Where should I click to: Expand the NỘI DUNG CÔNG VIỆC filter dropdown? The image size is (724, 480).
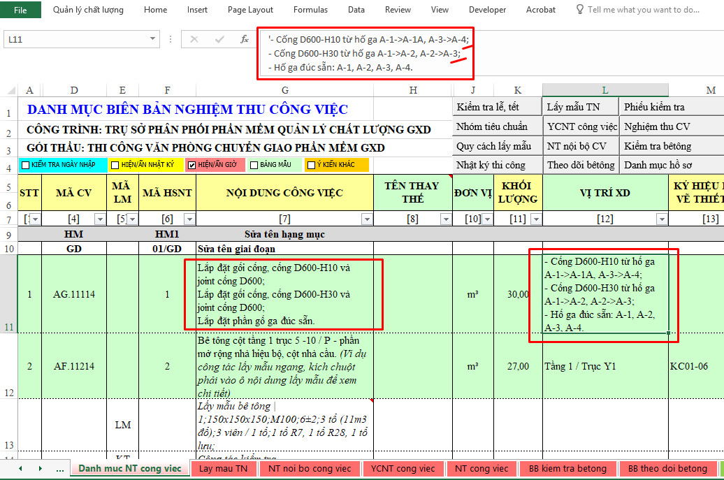[x=367, y=219]
